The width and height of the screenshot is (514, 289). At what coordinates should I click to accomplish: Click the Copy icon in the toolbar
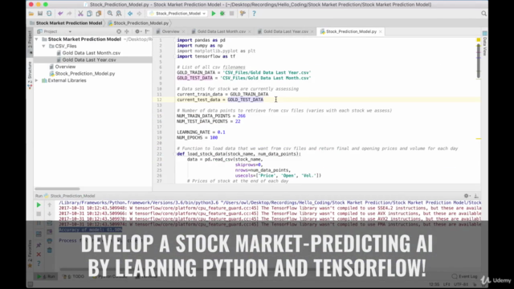(x=89, y=14)
